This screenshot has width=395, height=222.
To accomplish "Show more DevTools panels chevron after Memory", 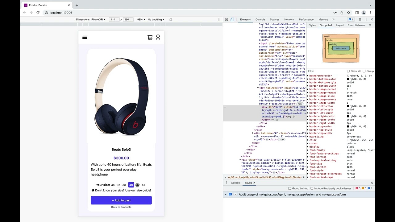I will coord(333,19).
